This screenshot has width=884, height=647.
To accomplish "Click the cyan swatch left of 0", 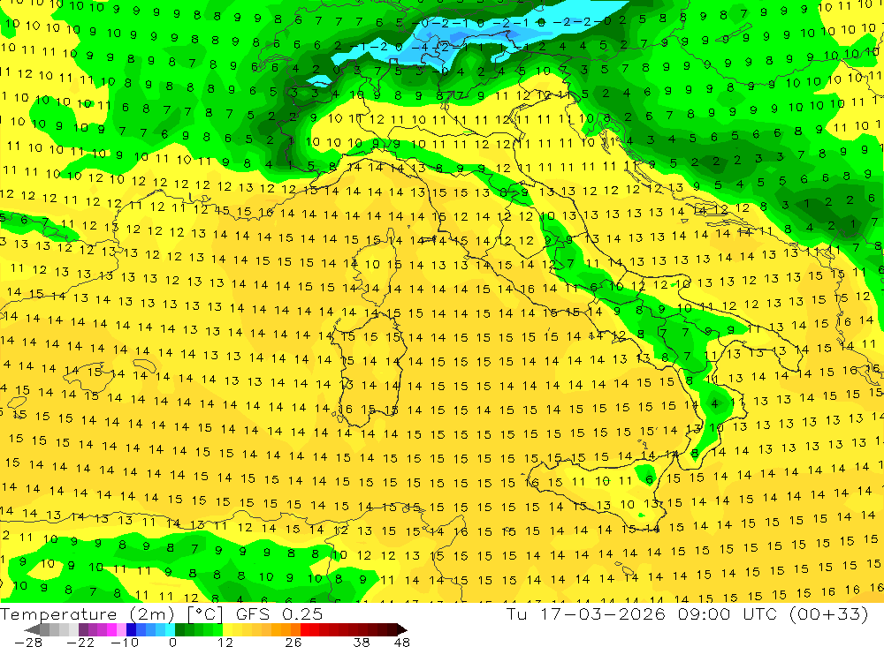I will [x=170, y=629].
